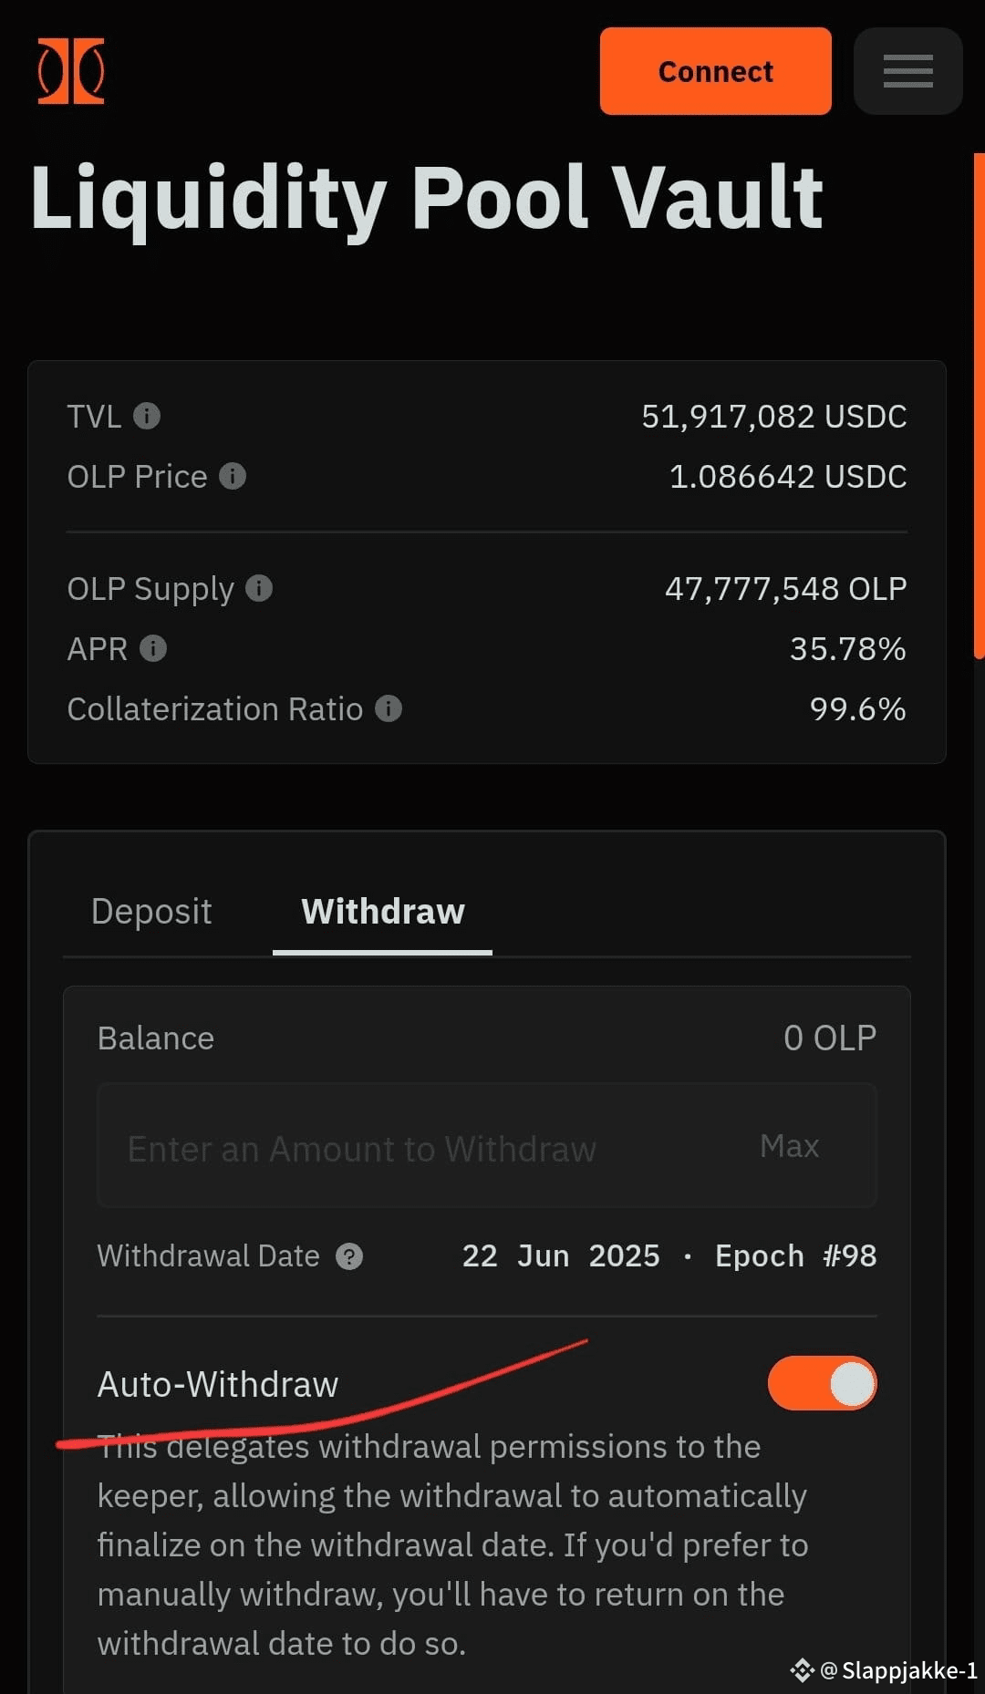
Task: Click the Withdrawal Date help icon
Action: pyautogui.click(x=349, y=1257)
